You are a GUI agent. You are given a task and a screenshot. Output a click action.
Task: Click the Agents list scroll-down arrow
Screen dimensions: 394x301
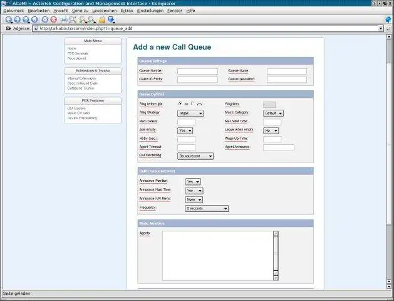276,278
